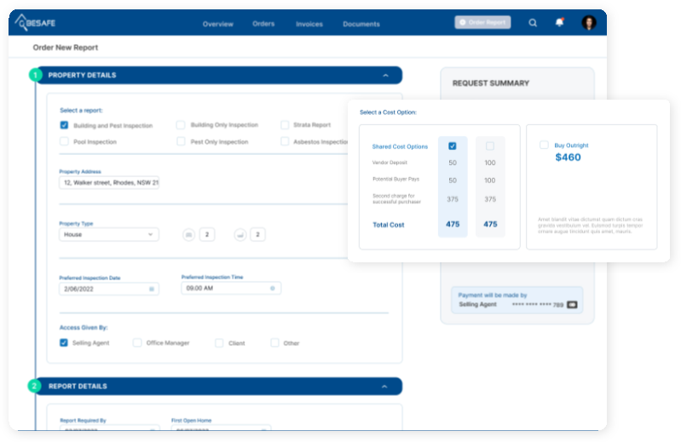Tick the Buy Outright checkbox
The height and width of the screenshot is (442, 681).
point(544,145)
